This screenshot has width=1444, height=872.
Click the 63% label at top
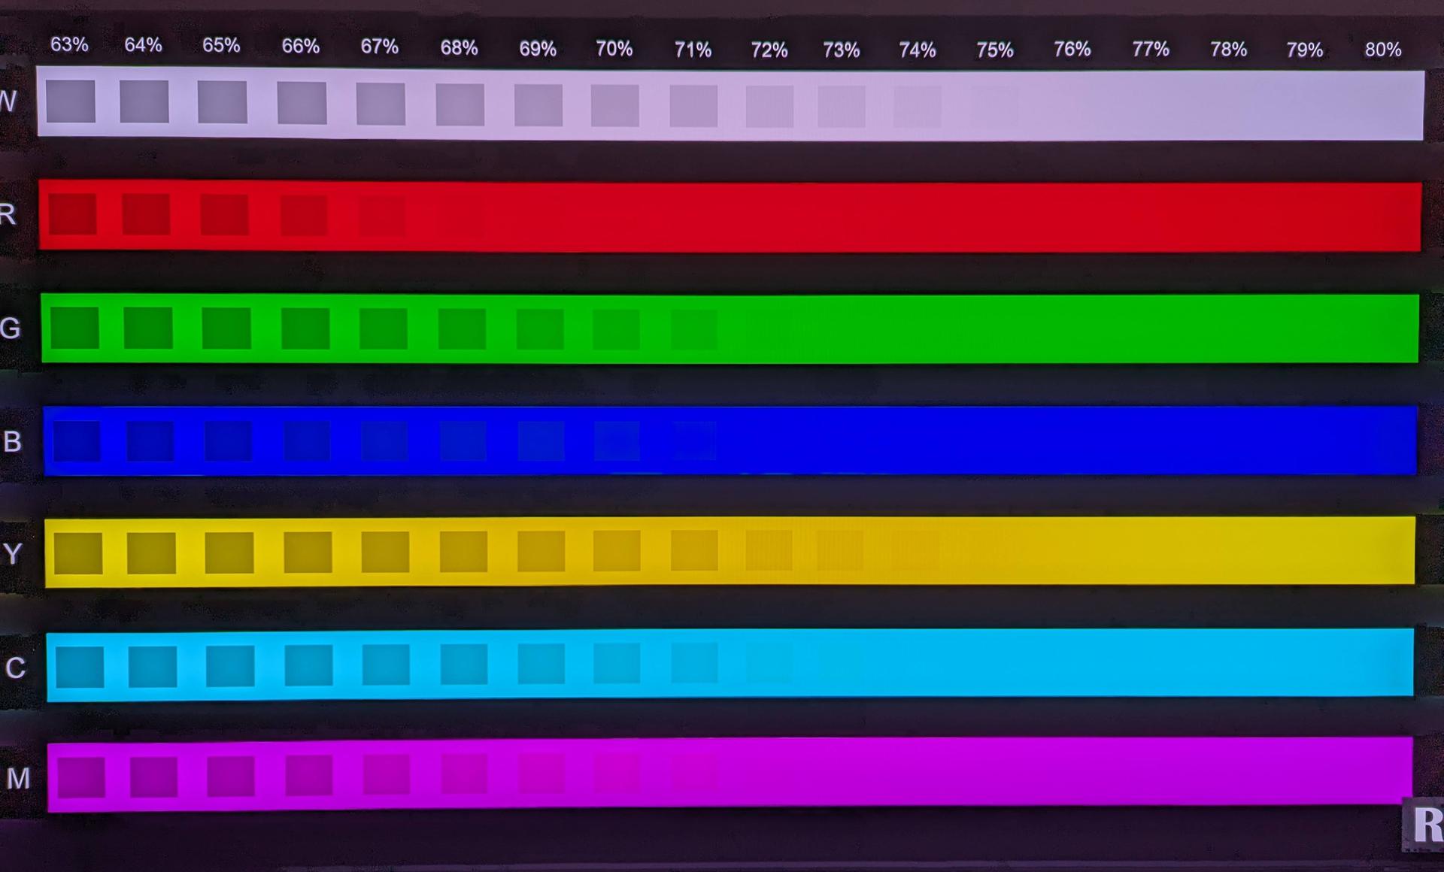69,44
